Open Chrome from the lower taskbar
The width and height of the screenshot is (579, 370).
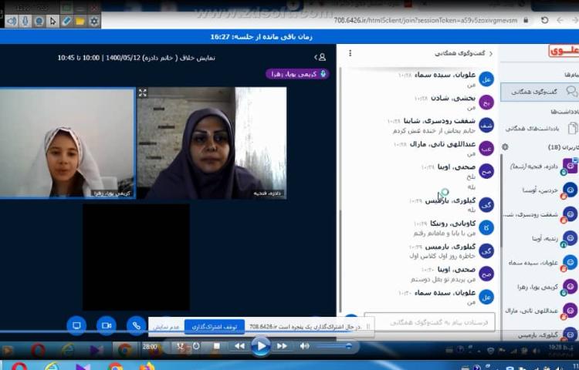[115, 367]
